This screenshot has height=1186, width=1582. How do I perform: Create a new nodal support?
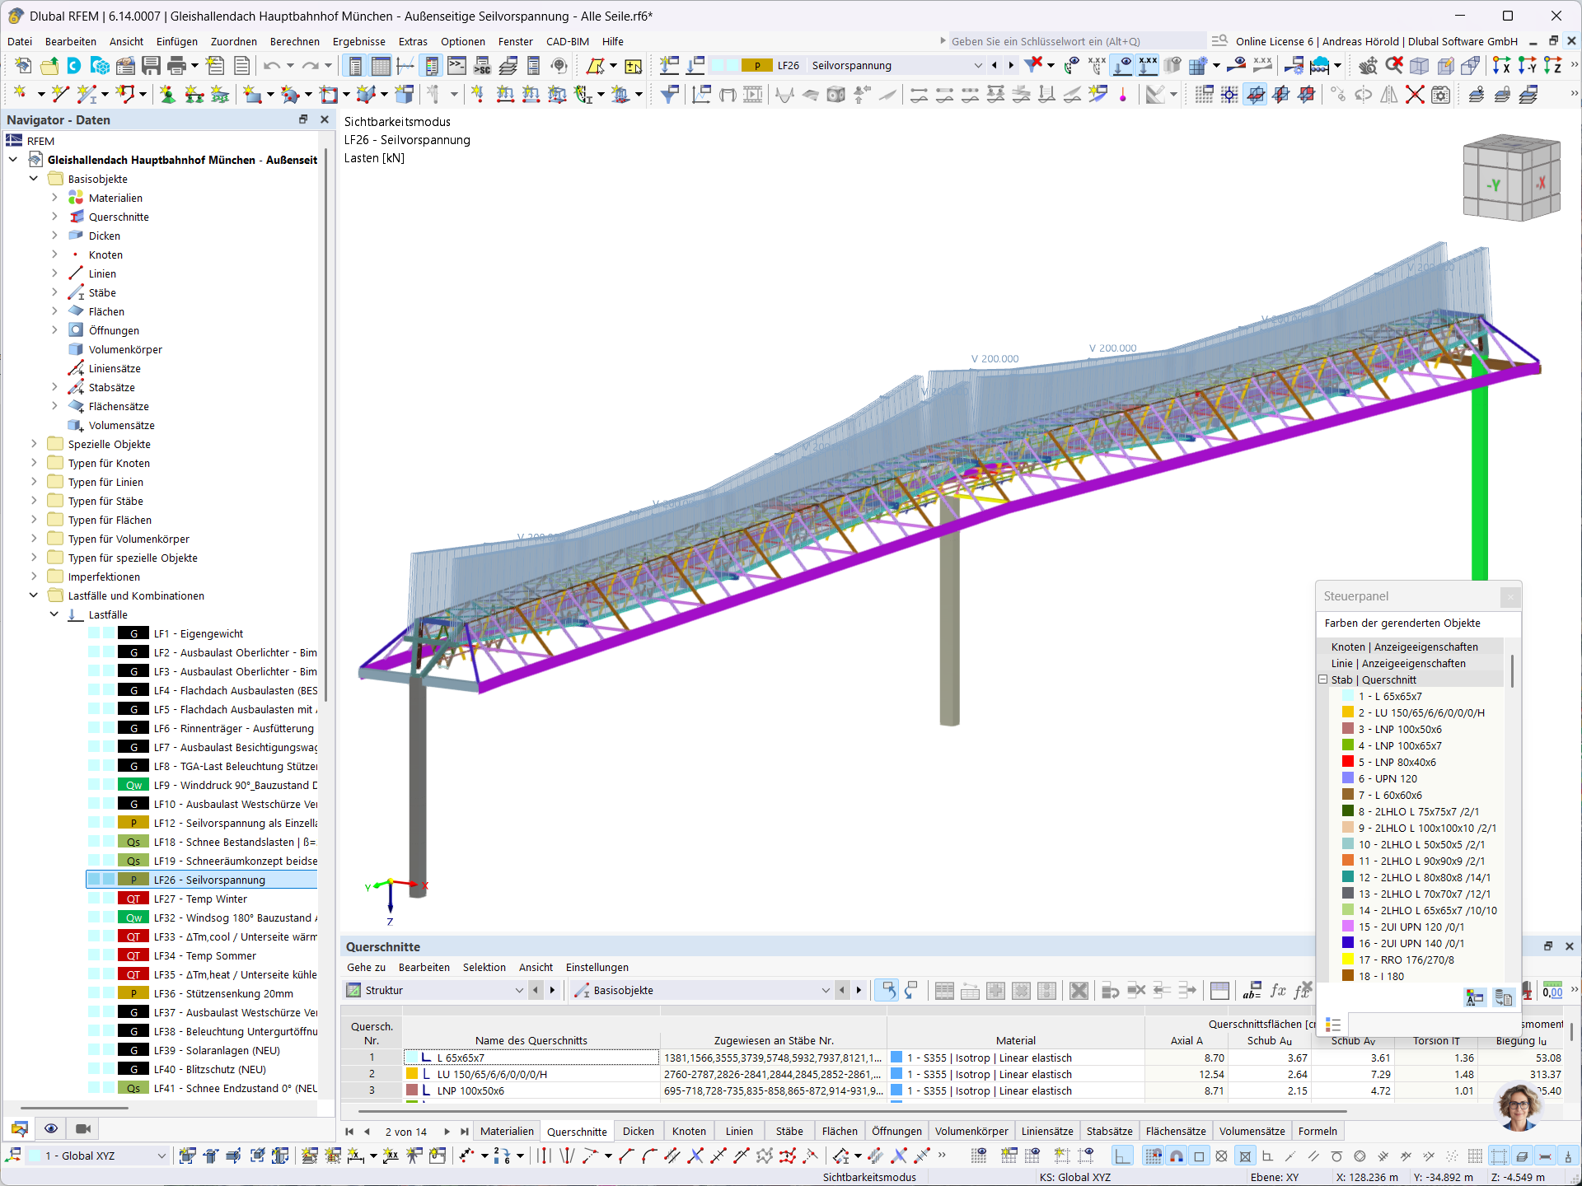[x=167, y=95]
